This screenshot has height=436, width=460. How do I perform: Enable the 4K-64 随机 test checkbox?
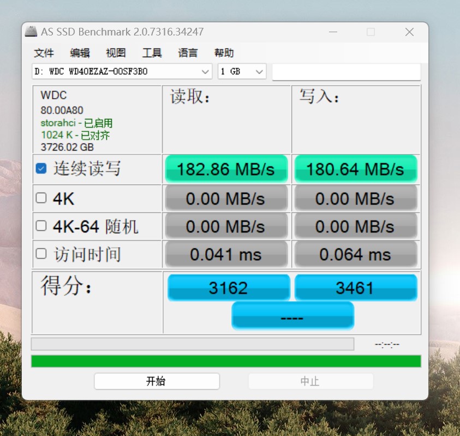(41, 225)
